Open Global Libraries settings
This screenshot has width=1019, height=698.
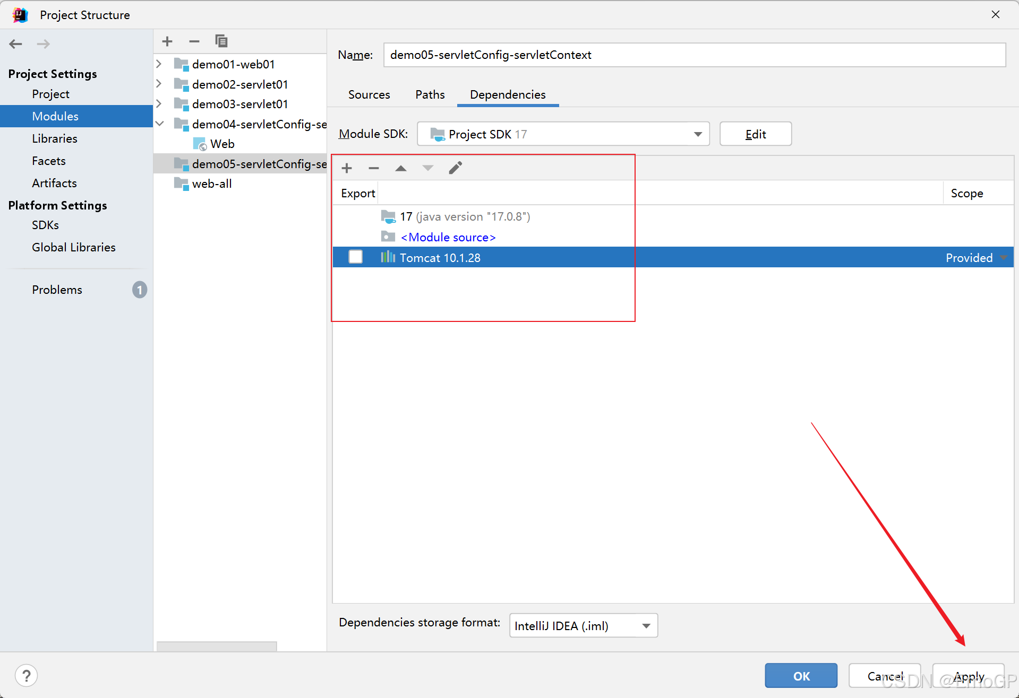pos(73,247)
